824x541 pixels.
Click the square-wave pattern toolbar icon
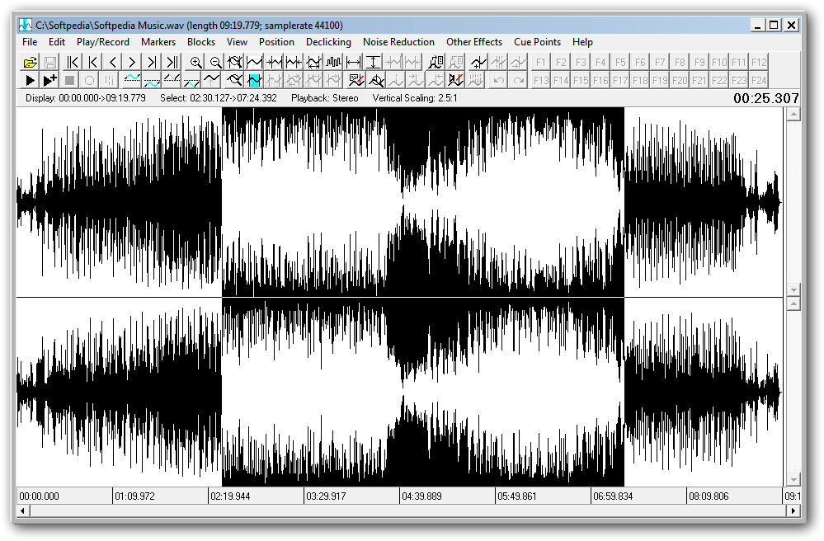[x=334, y=62]
